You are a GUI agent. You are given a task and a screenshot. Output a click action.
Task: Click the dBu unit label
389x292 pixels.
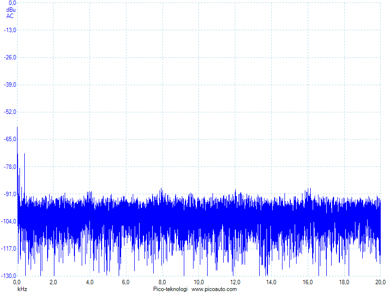coord(11,10)
